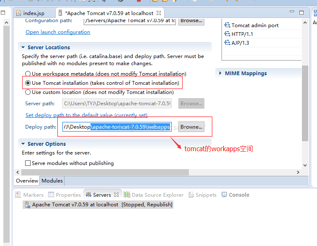317x246 pixels.
Task: Open launch configuration link
Action: (x=58, y=32)
